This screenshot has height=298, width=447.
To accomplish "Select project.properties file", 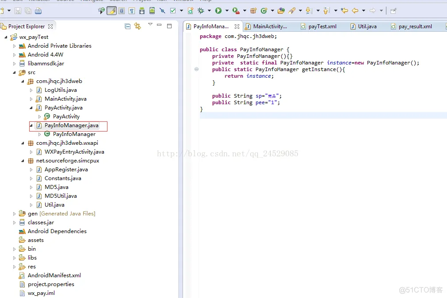I will click(51, 284).
